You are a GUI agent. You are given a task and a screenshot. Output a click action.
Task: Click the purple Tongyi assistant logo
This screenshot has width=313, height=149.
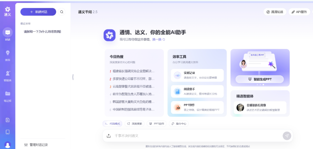click(x=109, y=35)
